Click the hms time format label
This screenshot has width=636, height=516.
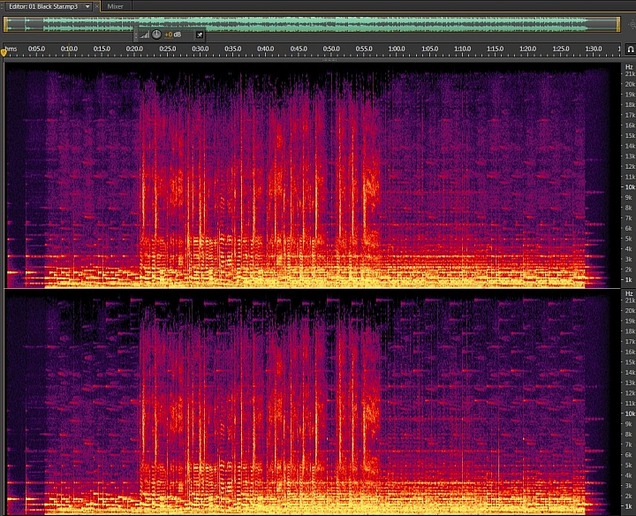click(x=11, y=49)
